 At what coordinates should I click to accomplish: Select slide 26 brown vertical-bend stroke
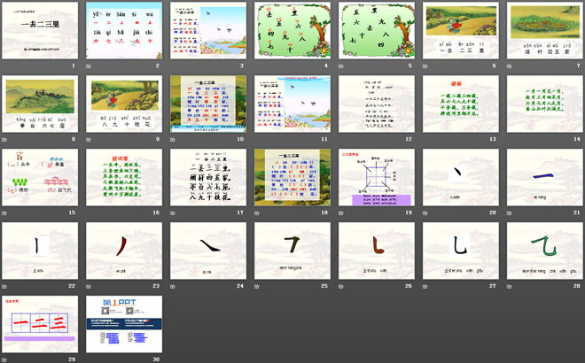coord(377,251)
